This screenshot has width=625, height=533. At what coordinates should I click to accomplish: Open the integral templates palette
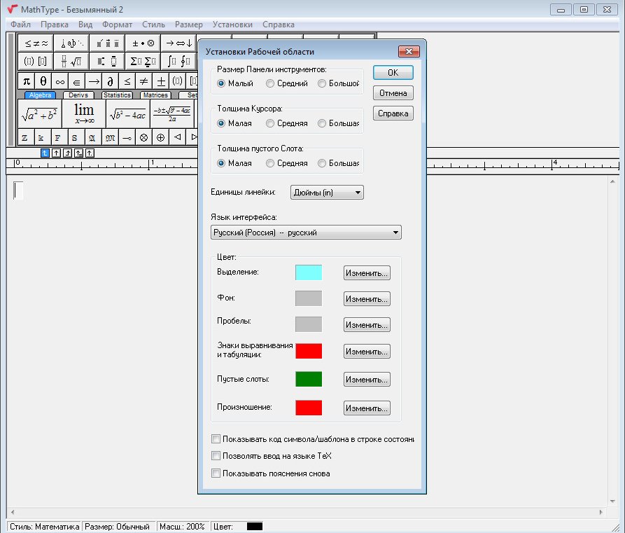coord(178,61)
